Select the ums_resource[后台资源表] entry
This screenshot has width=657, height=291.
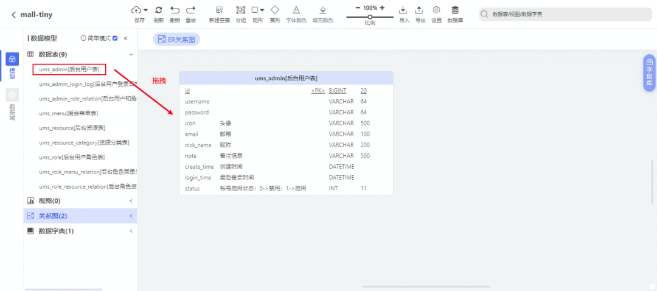pos(72,128)
